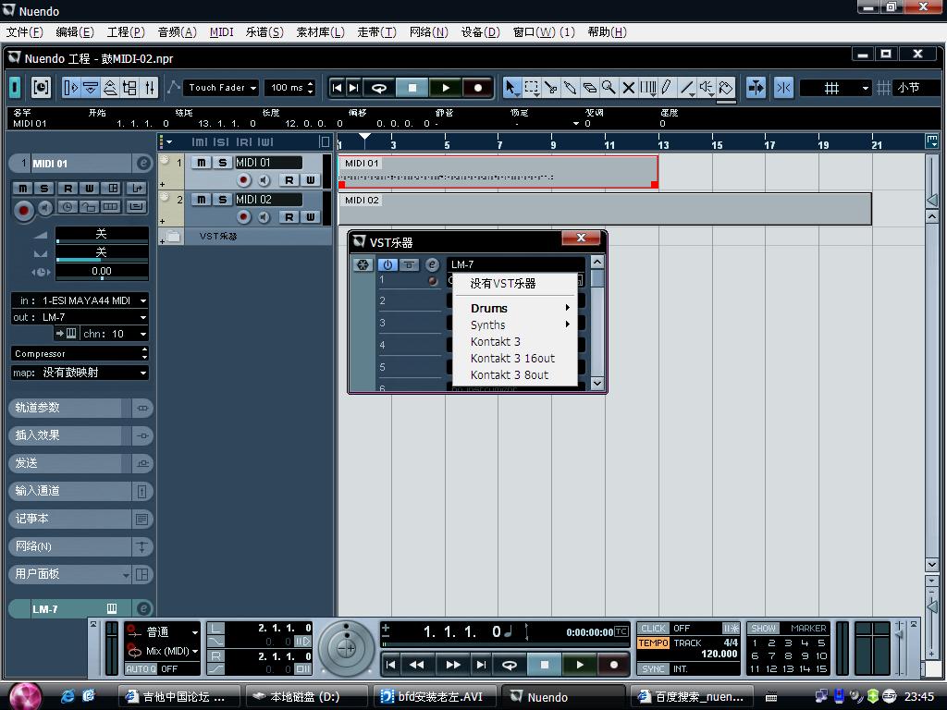Open the LM-7 instrument editor in VST window
Screen dimensions: 947x710
[432, 264]
